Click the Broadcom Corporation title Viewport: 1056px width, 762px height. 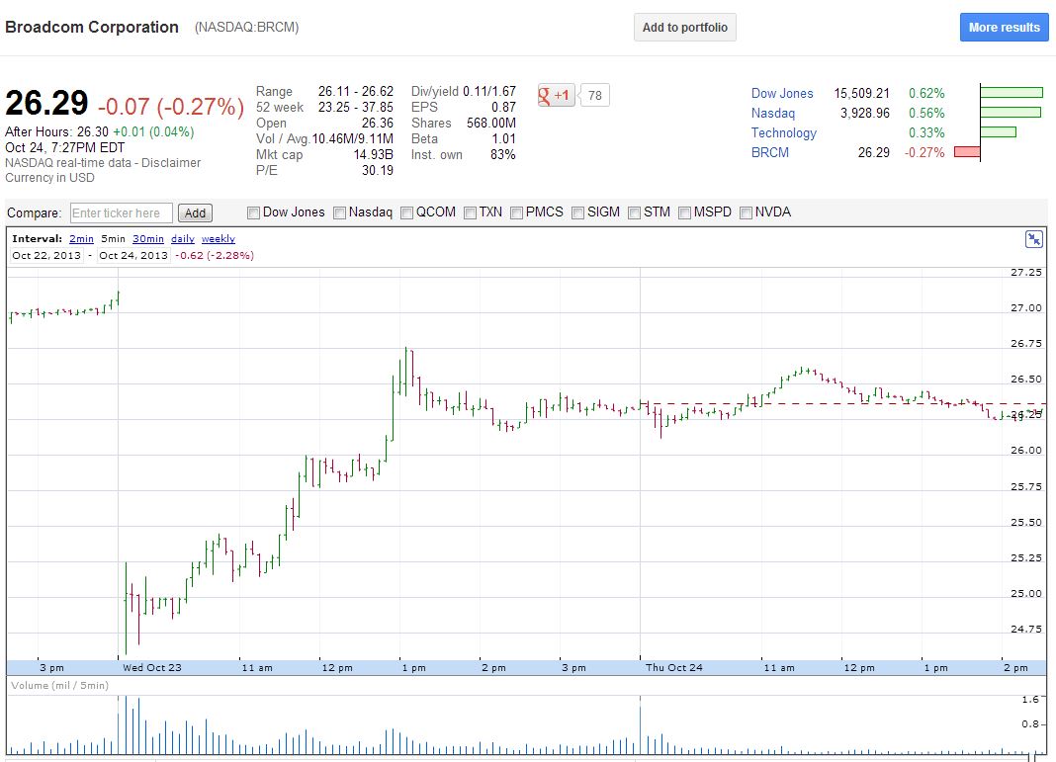tap(92, 28)
